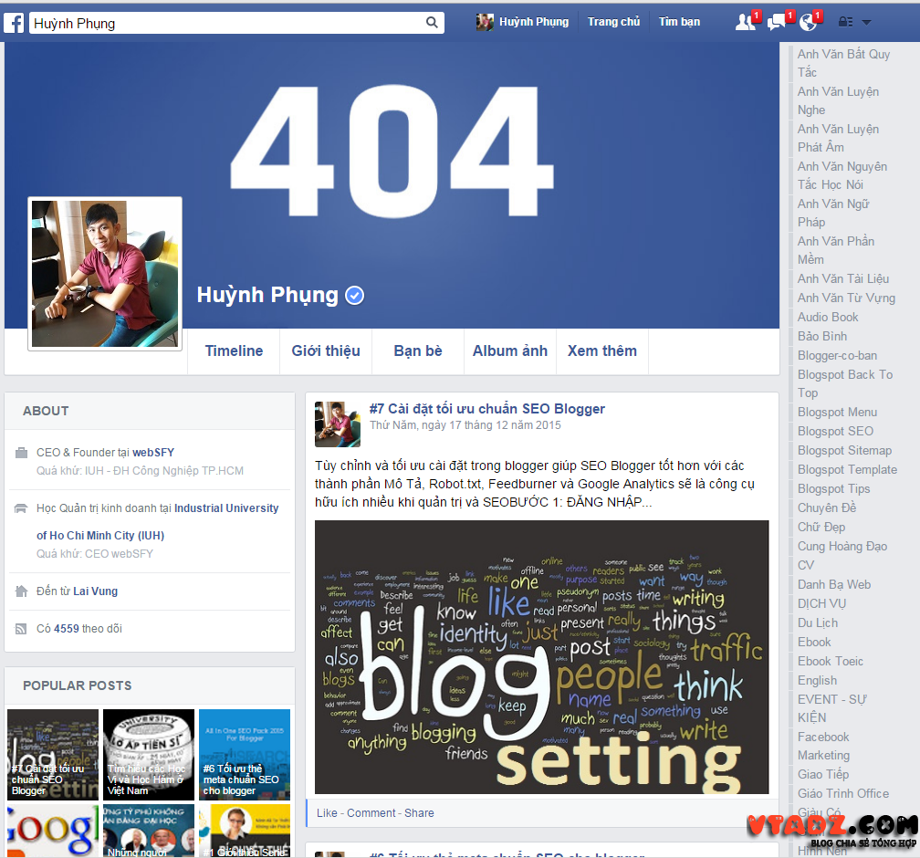920x858 pixels.
Task: Open Anh Văn Ngữ Pháp category
Action: [x=833, y=213]
